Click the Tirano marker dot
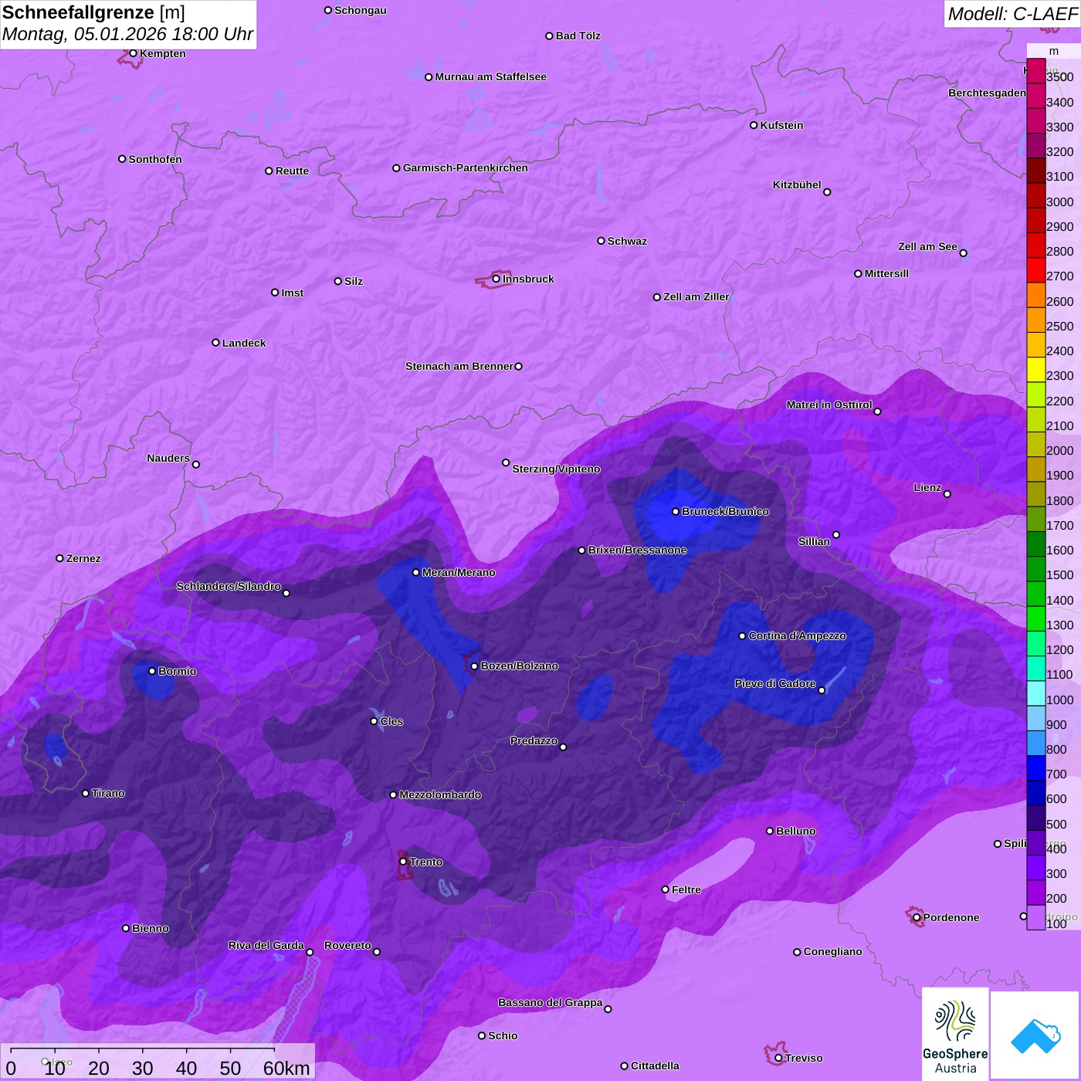 (85, 793)
